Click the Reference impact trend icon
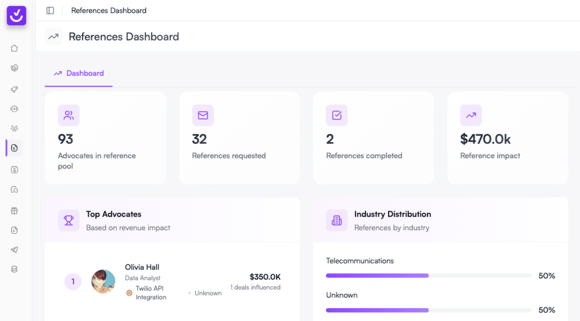Image resolution: width=580 pixels, height=321 pixels. point(471,115)
